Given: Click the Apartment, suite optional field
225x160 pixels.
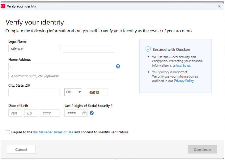Looking at the screenshot, I should click(61, 76).
